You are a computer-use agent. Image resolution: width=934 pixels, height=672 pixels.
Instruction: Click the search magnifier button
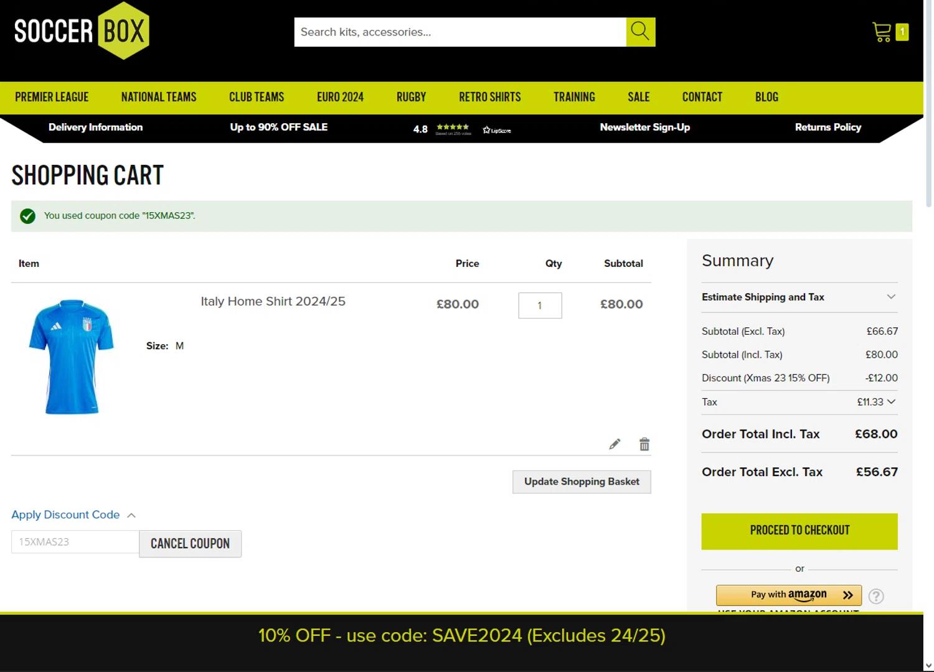(640, 32)
